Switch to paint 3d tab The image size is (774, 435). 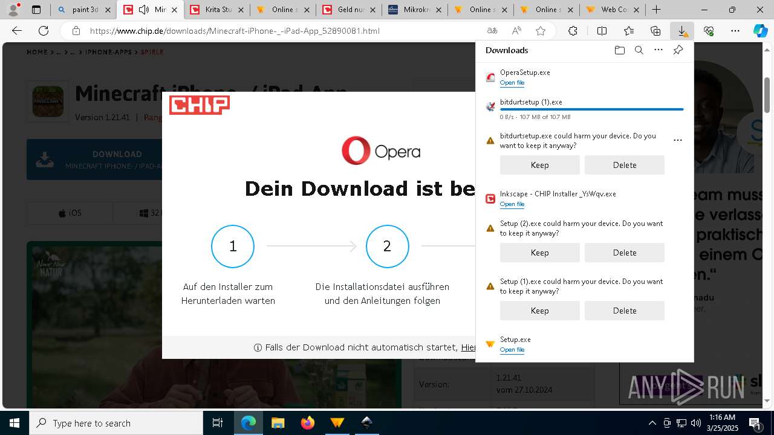84,10
